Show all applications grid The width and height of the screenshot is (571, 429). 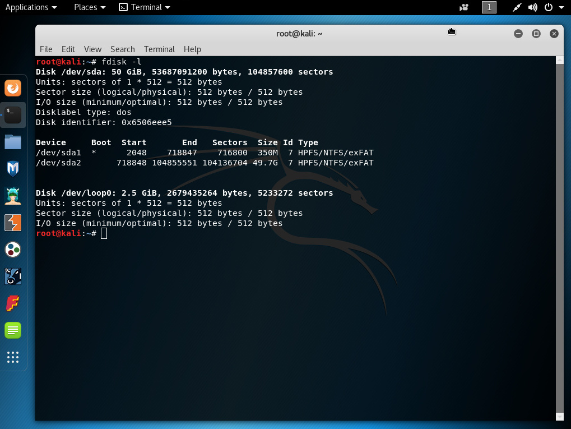pos(13,357)
